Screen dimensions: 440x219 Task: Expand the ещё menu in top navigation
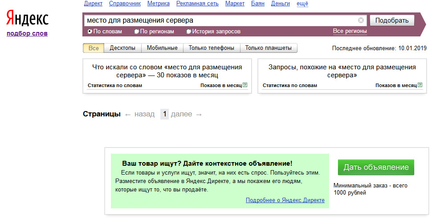302,4
